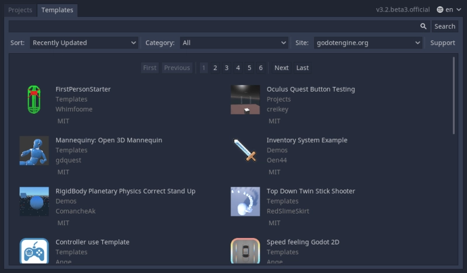Open the Speed feeling Godot 2D title
Screen dimensions: 467x273
[x=303, y=242]
